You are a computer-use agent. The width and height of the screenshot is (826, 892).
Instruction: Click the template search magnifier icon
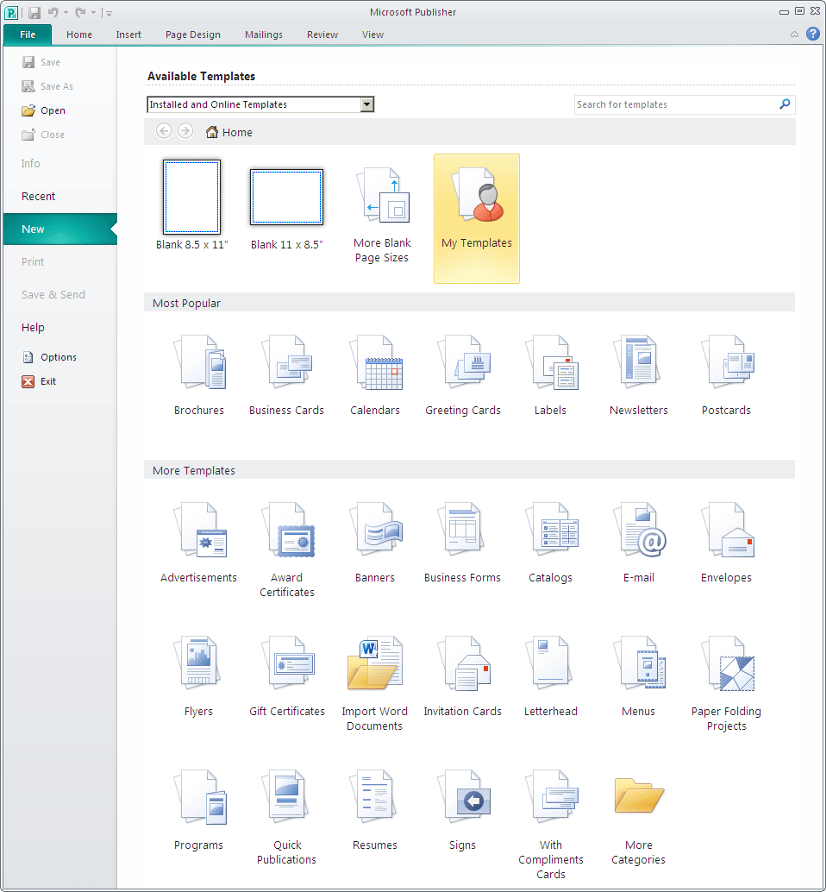[x=785, y=104]
